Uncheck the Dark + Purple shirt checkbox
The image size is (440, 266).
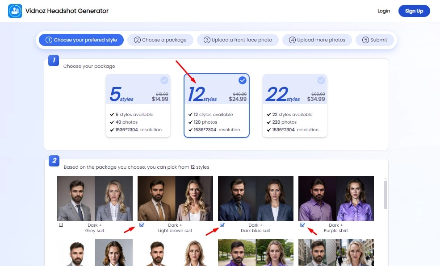(302, 225)
